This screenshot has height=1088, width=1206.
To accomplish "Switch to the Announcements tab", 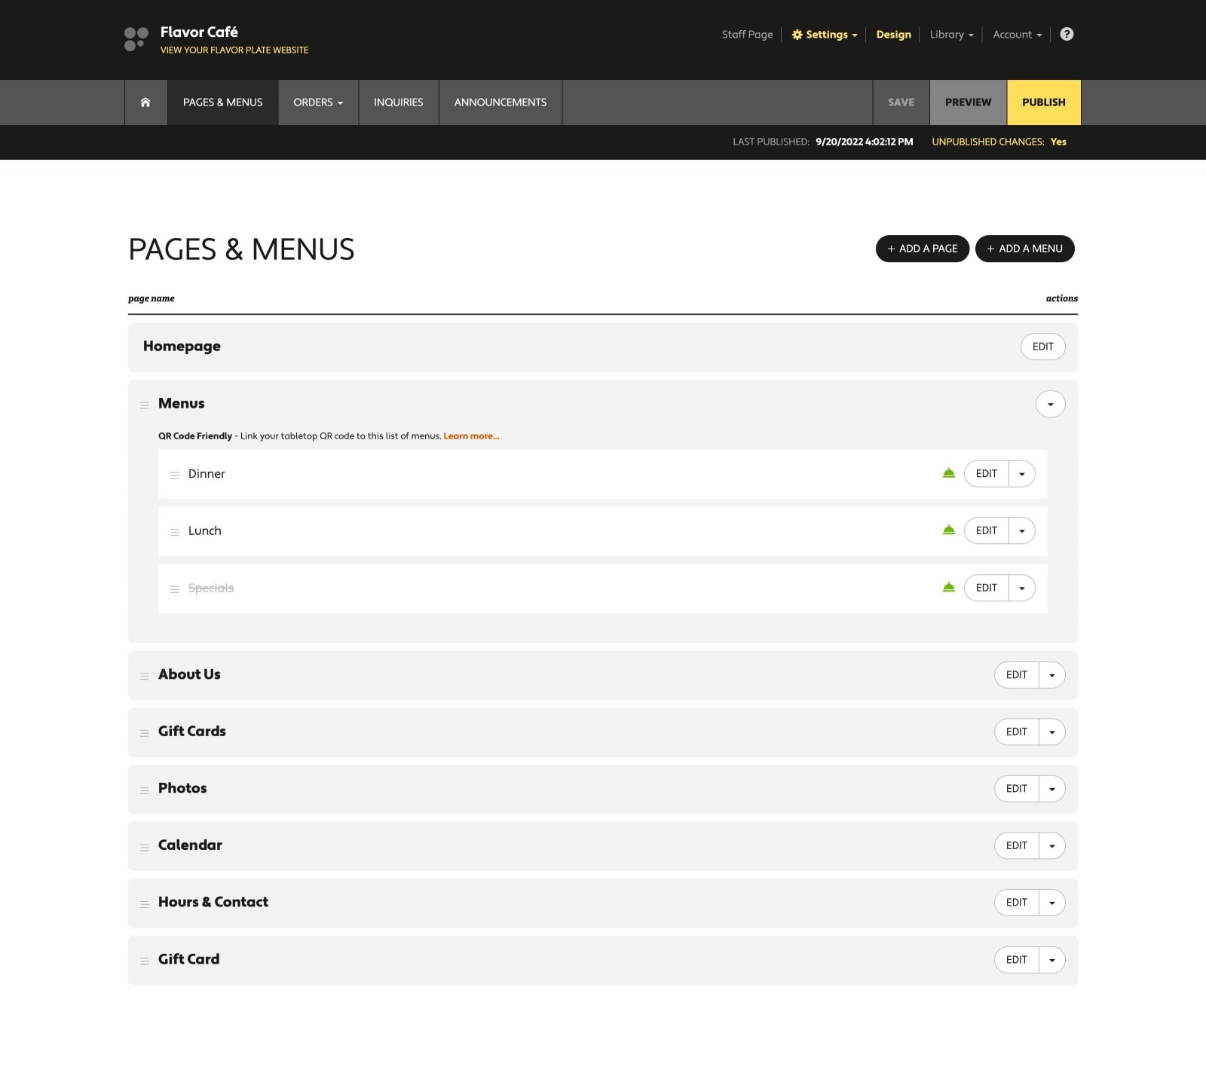I will pos(500,102).
